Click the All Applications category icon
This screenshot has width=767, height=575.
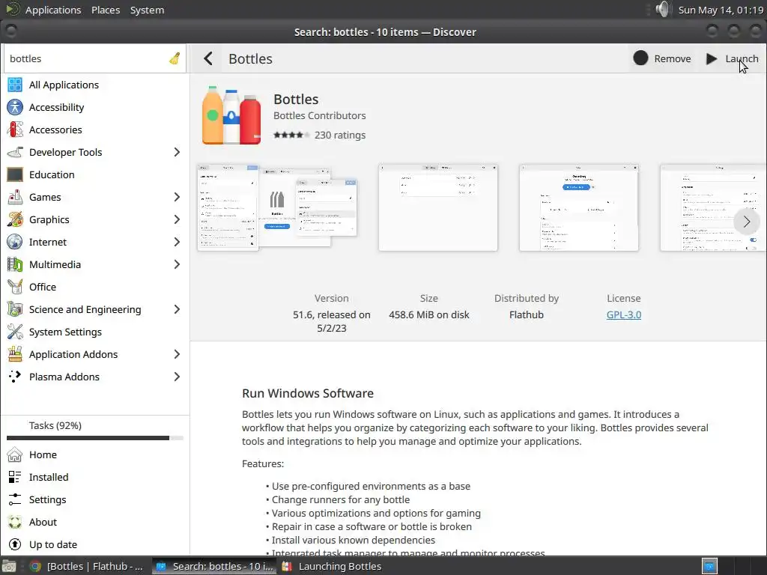point(15,85)
